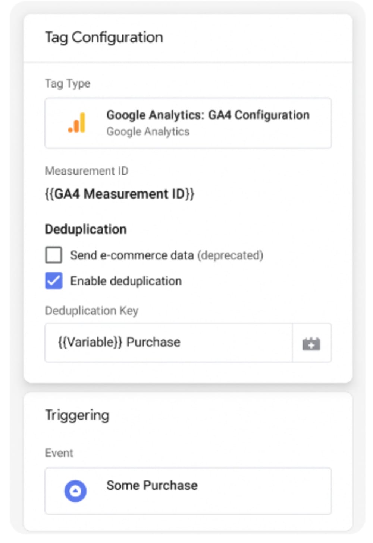Click the blue trigger icon for Some Purchase

pyautogui.click(x=75, y=491)
